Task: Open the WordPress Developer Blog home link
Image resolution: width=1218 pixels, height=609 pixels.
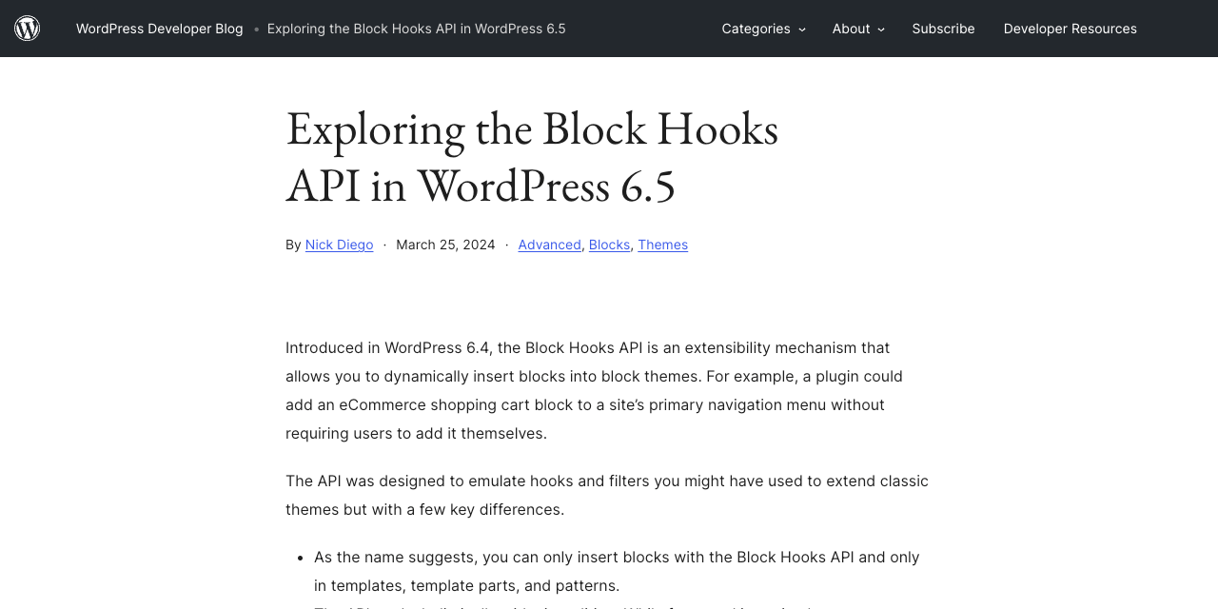Action: click(159, 29)
